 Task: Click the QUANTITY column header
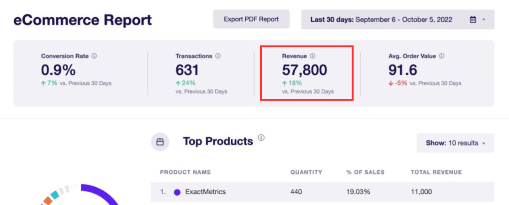click(307, 172)
